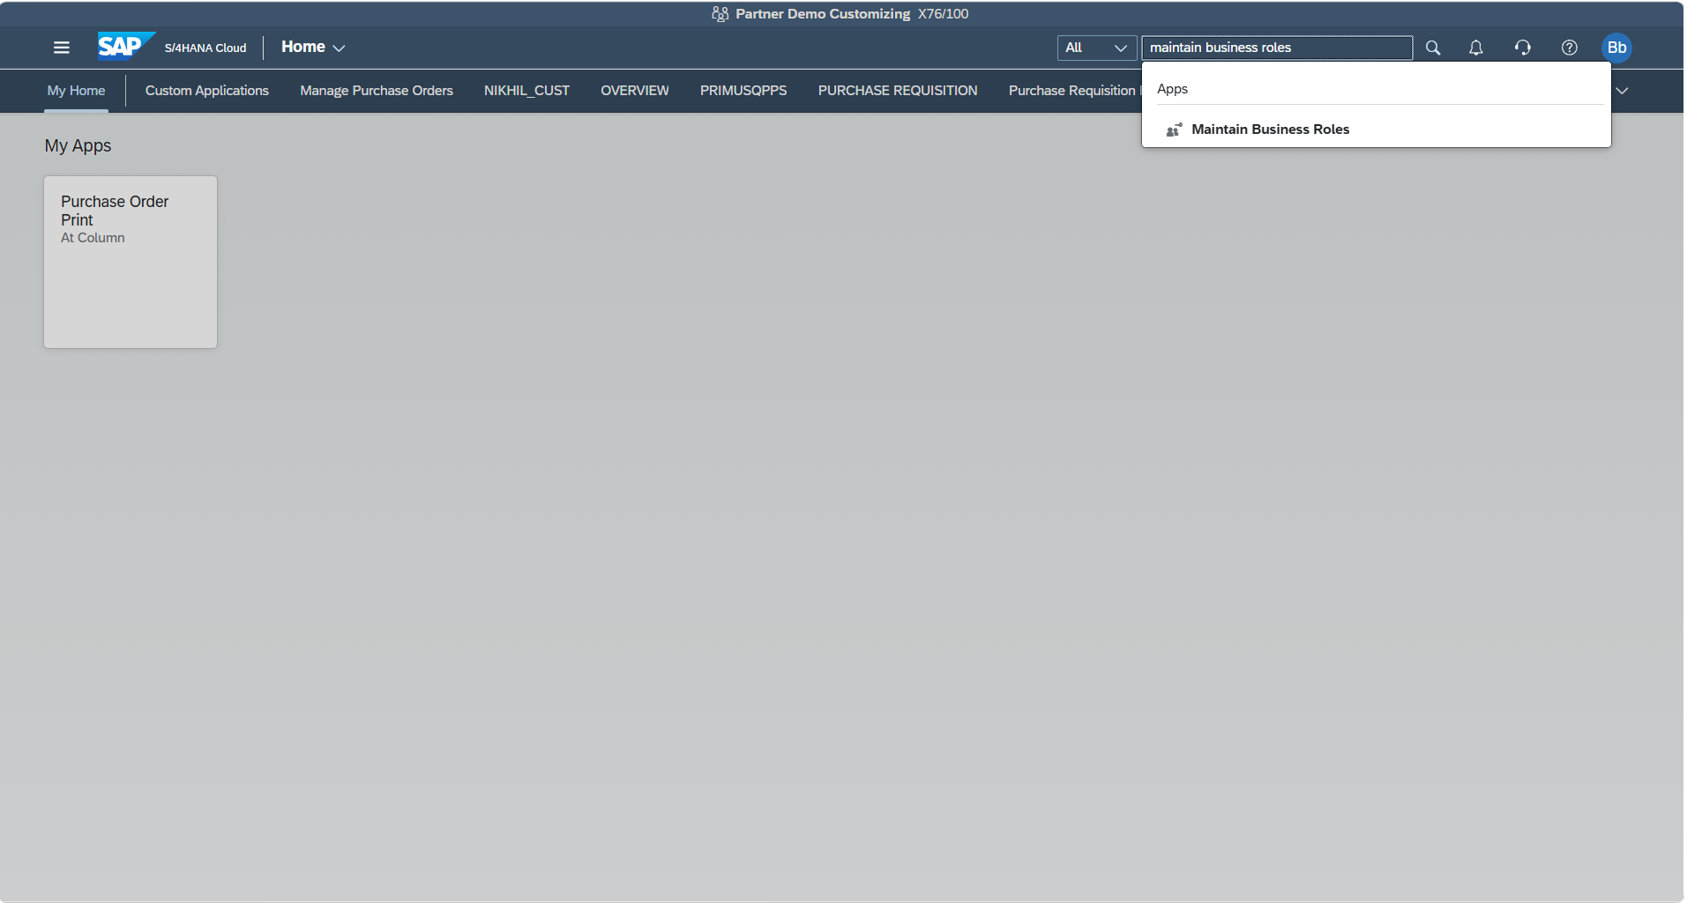The image size is (1687, 903).
Task: Open the hamburger navigation menu
Action: click(x=61, y=48)
